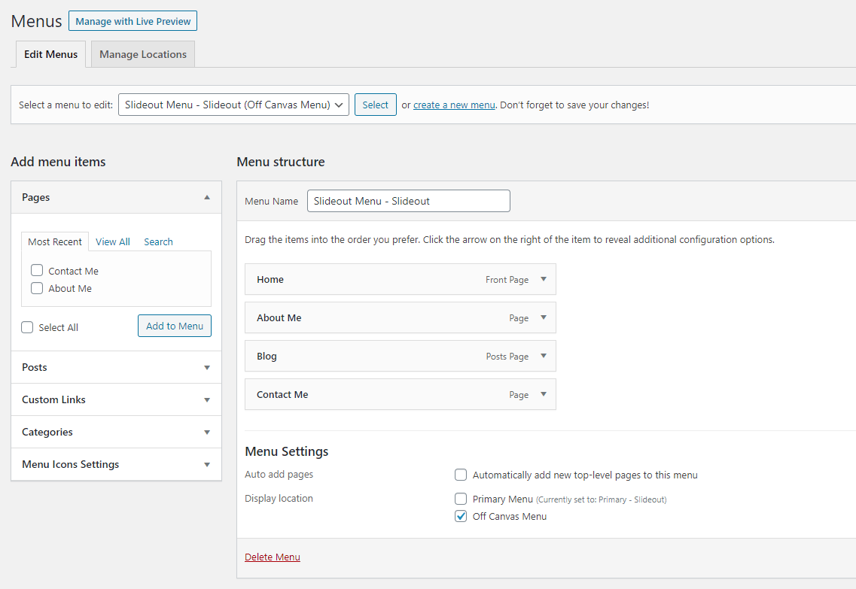This screenshot has height=589, width=856.
Task: Click the Add to Menu button
Action: (x=175, y=326)
